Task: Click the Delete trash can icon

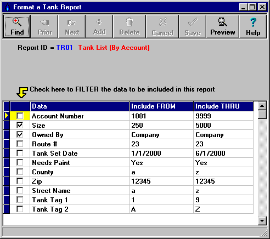Action: coord(130,26)
